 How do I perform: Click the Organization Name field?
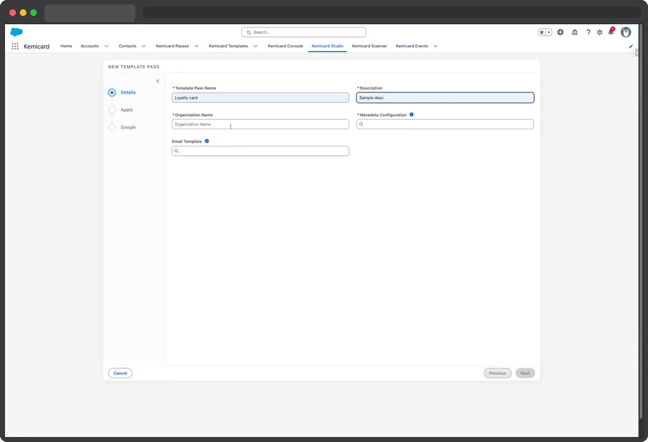[x=260, y=124]
